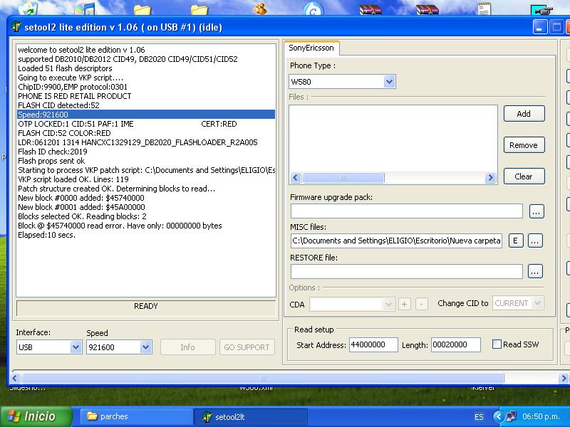570x427 pixels.
Task: Select 'PHONE IS RED RETAIL PRODUCT' log line
Action: point(75,96)
